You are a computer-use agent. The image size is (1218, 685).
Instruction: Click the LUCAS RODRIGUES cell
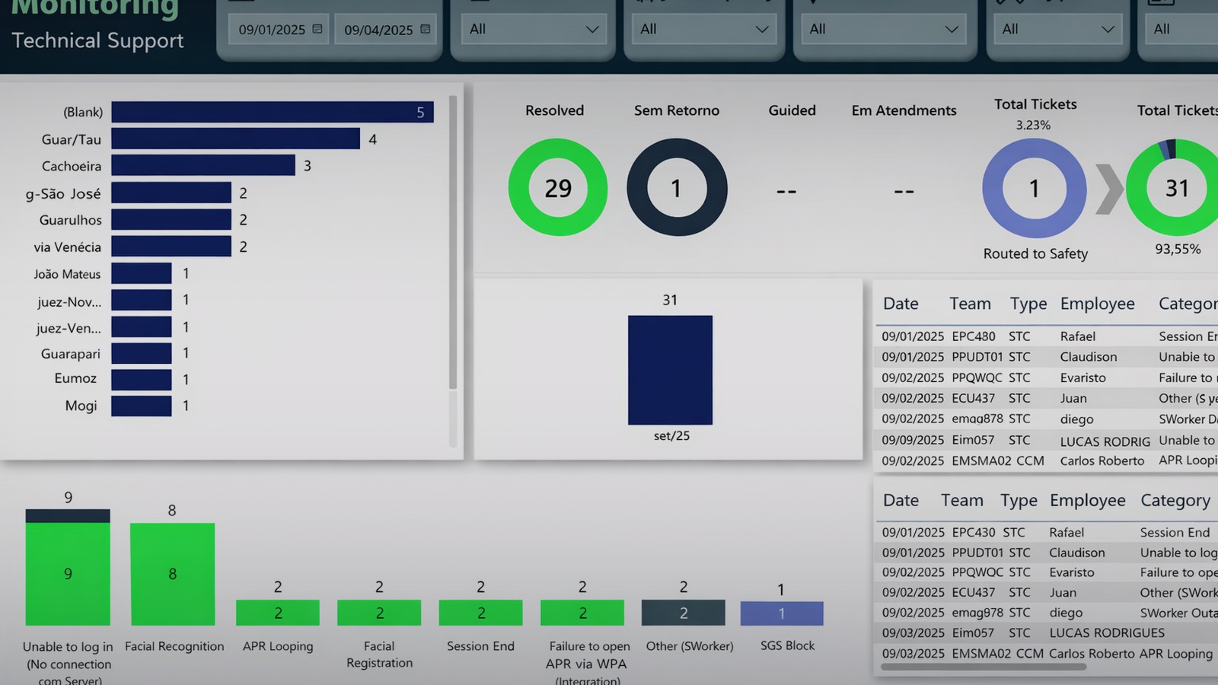pos(1107,633)
